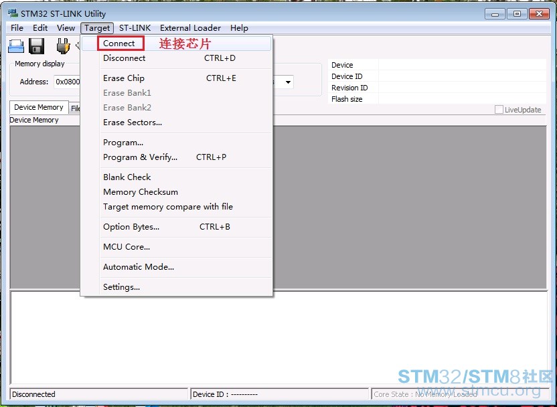The image size is (557, 407).
Task: Click the Connect plug toolbar icon
Action: tap(63, 46)
